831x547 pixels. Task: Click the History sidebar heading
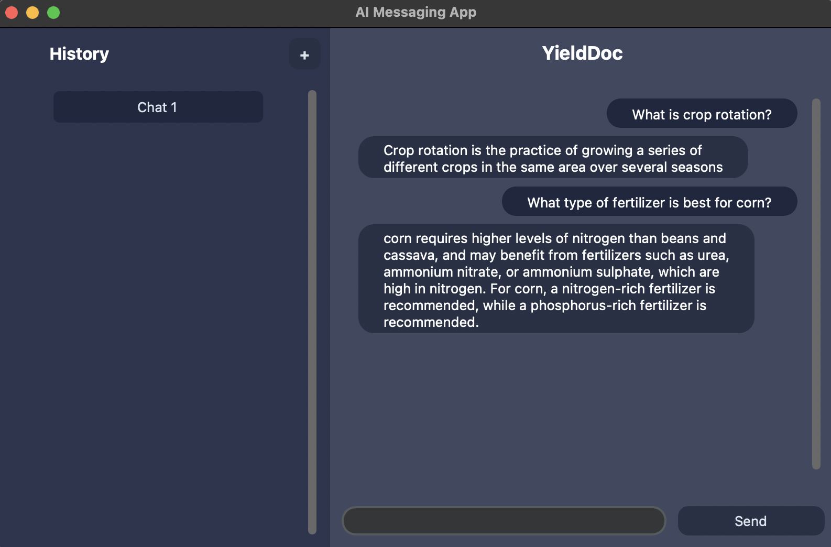click(x=79, y=53)
